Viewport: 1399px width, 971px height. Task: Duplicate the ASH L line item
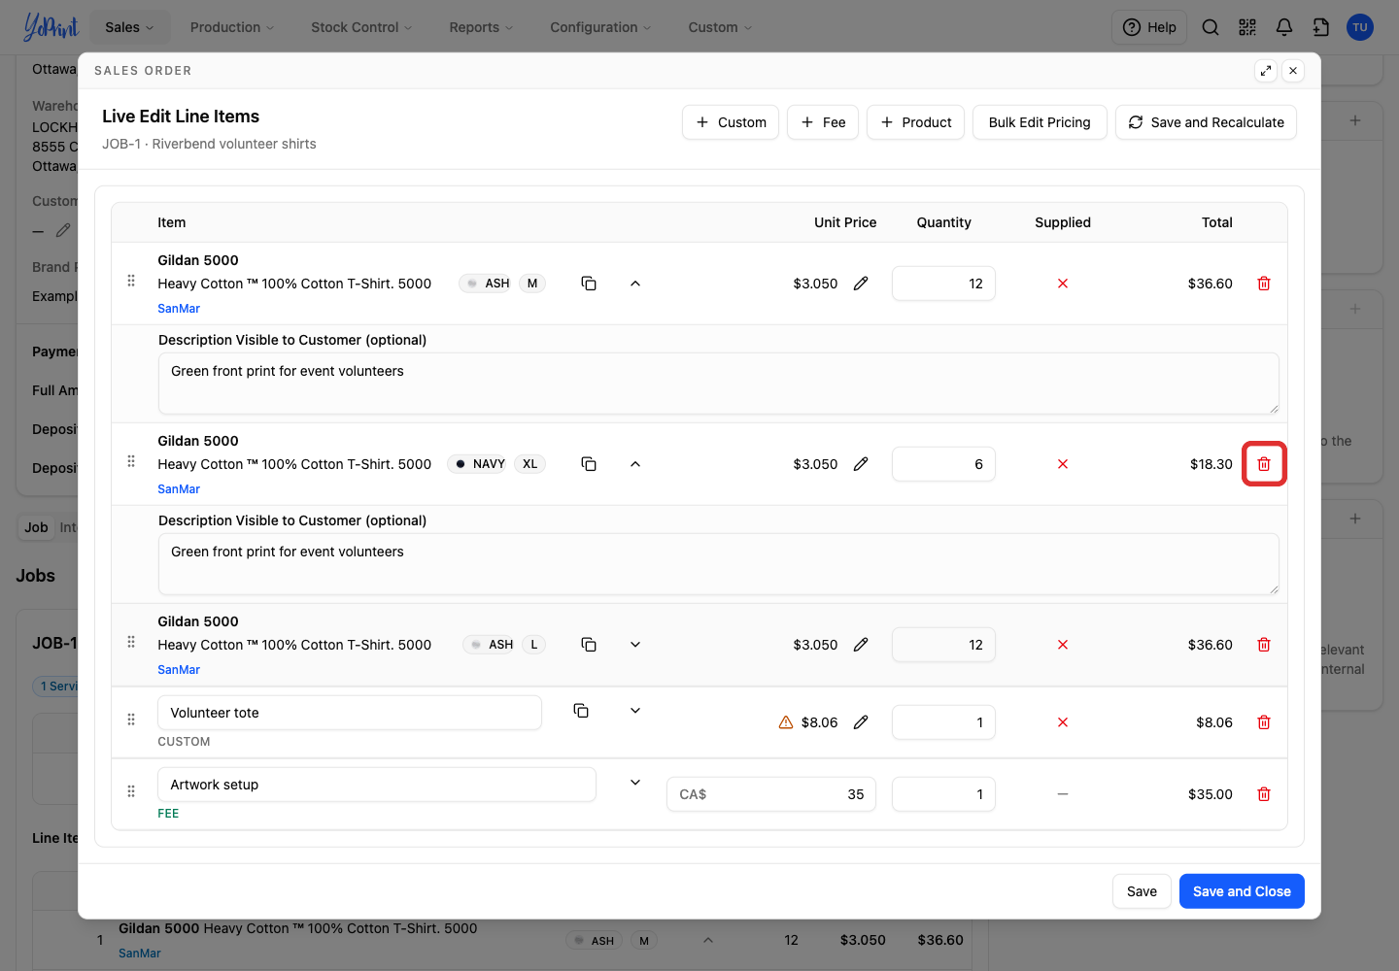point(589,645)
